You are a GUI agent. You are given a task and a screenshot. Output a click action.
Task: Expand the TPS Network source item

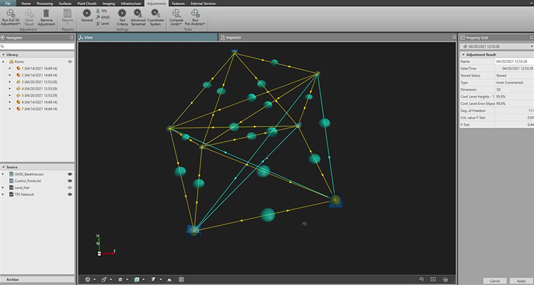pos(4,194)
